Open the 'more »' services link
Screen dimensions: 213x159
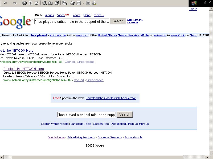click(x=99, y=15)
